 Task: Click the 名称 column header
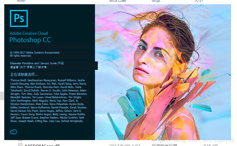click(21, 1)
